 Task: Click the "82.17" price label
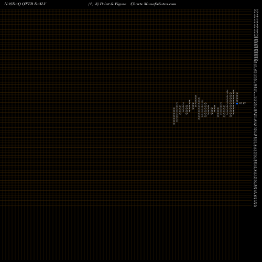click(x=243, y=103)
